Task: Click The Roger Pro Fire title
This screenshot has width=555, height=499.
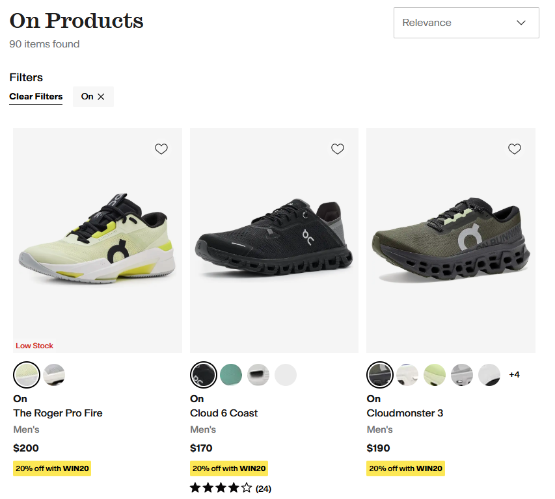Action: point(58,413)
